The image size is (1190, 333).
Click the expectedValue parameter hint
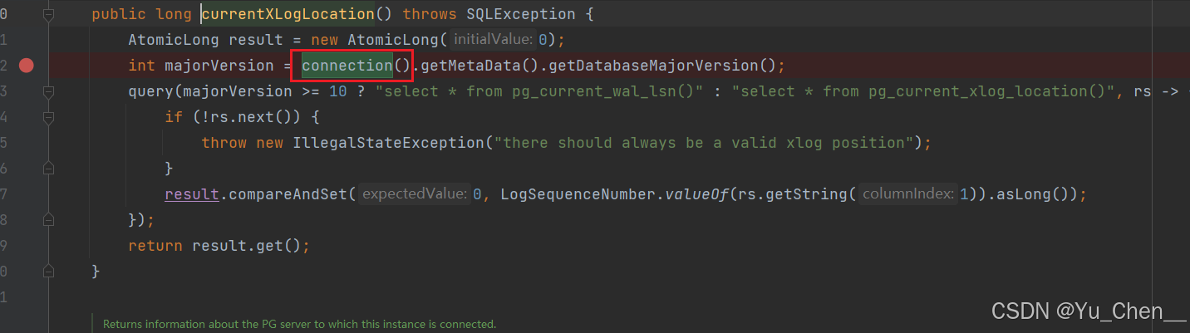tap(416, 194)
